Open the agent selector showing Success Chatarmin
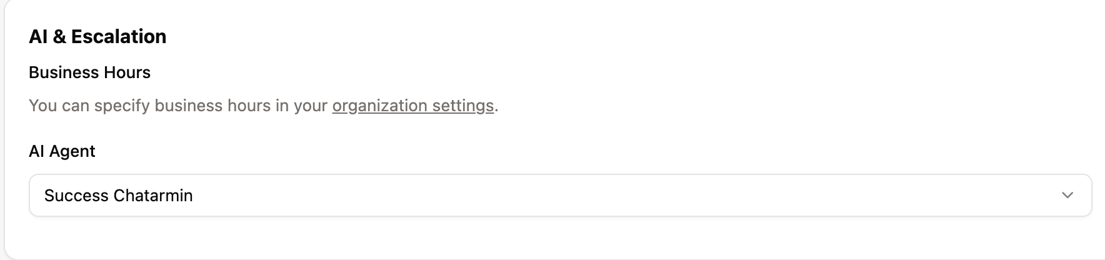This screenshot has width=1105, height=260. coord(560,196)
